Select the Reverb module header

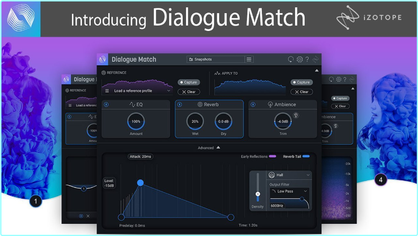coord(210,105)
